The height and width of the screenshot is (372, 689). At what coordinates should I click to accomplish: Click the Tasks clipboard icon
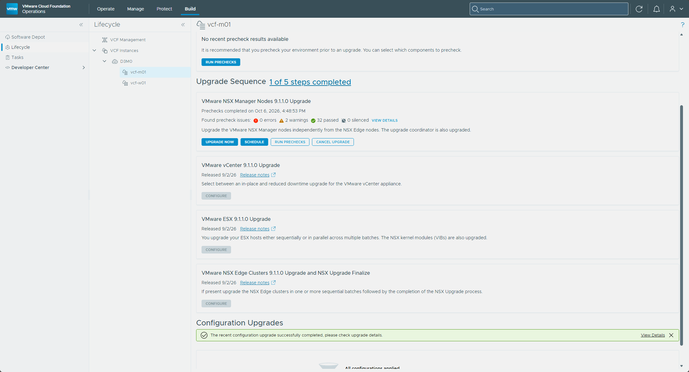coord(8,57)
